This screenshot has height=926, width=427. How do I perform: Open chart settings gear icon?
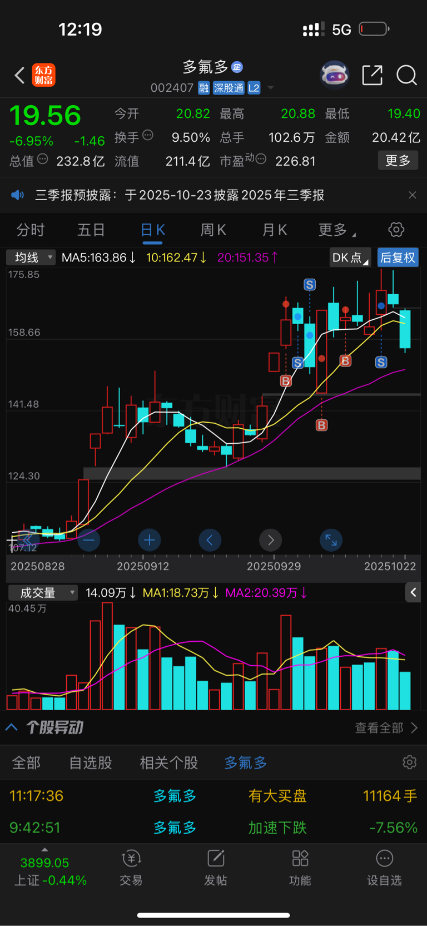tap(396, 230)
